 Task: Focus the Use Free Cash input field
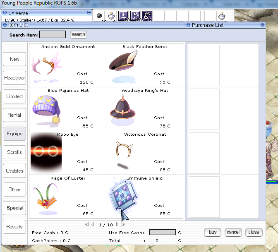tap(163, 232)
